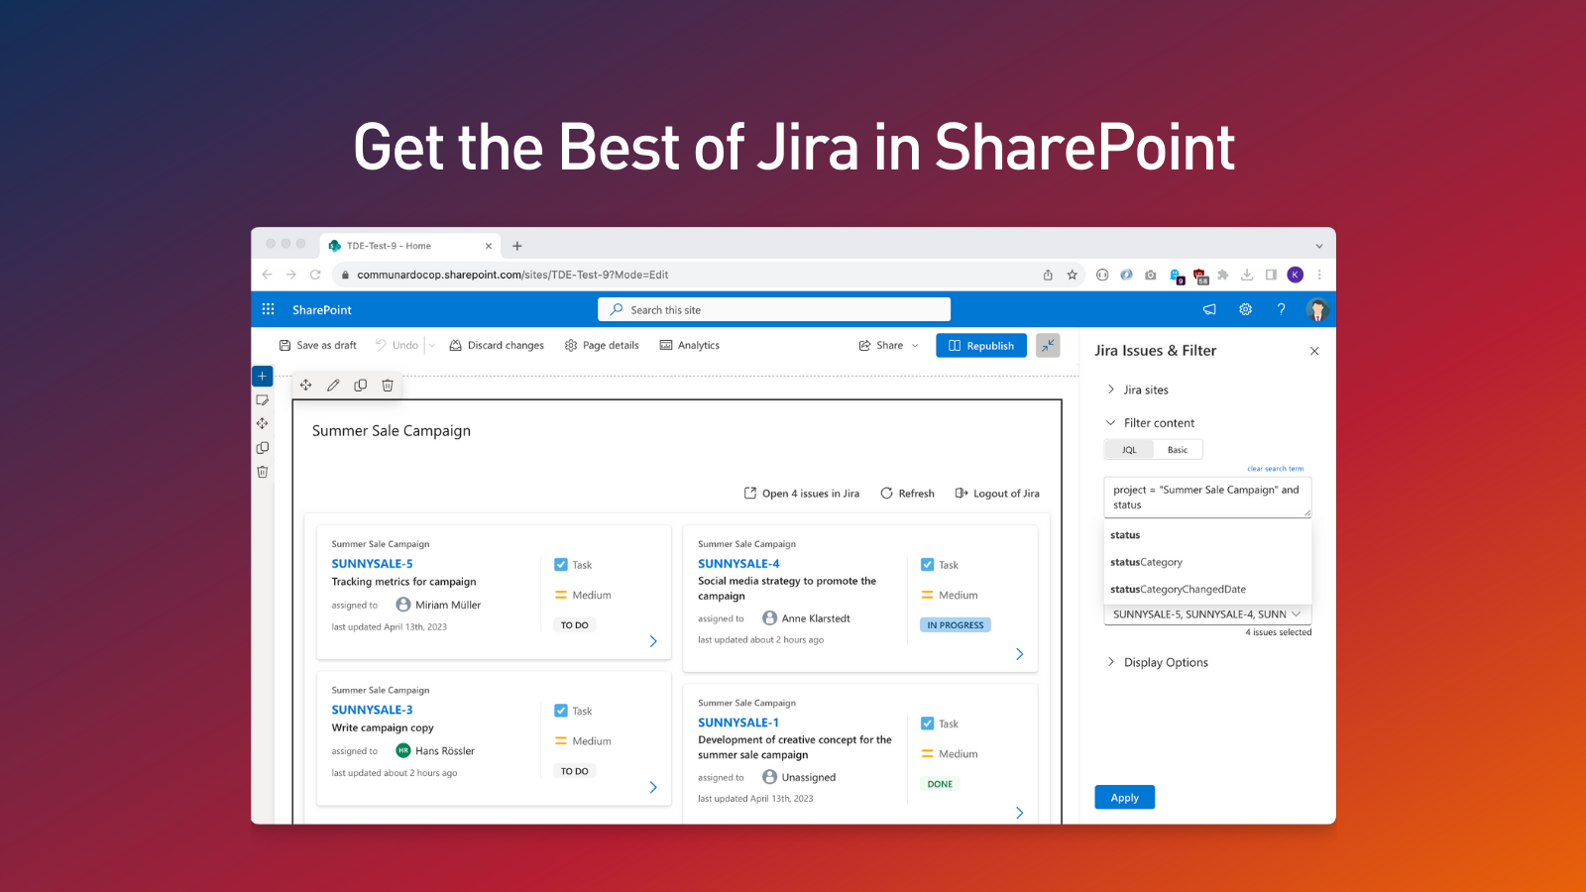
Task: Go back in the browser
Action: (x=267, y=275)
